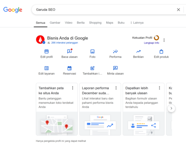Viewport: 186px width, 146px height.
Task: Open options menu on Tambahkan peta card
Action: (x=72, y=88)
